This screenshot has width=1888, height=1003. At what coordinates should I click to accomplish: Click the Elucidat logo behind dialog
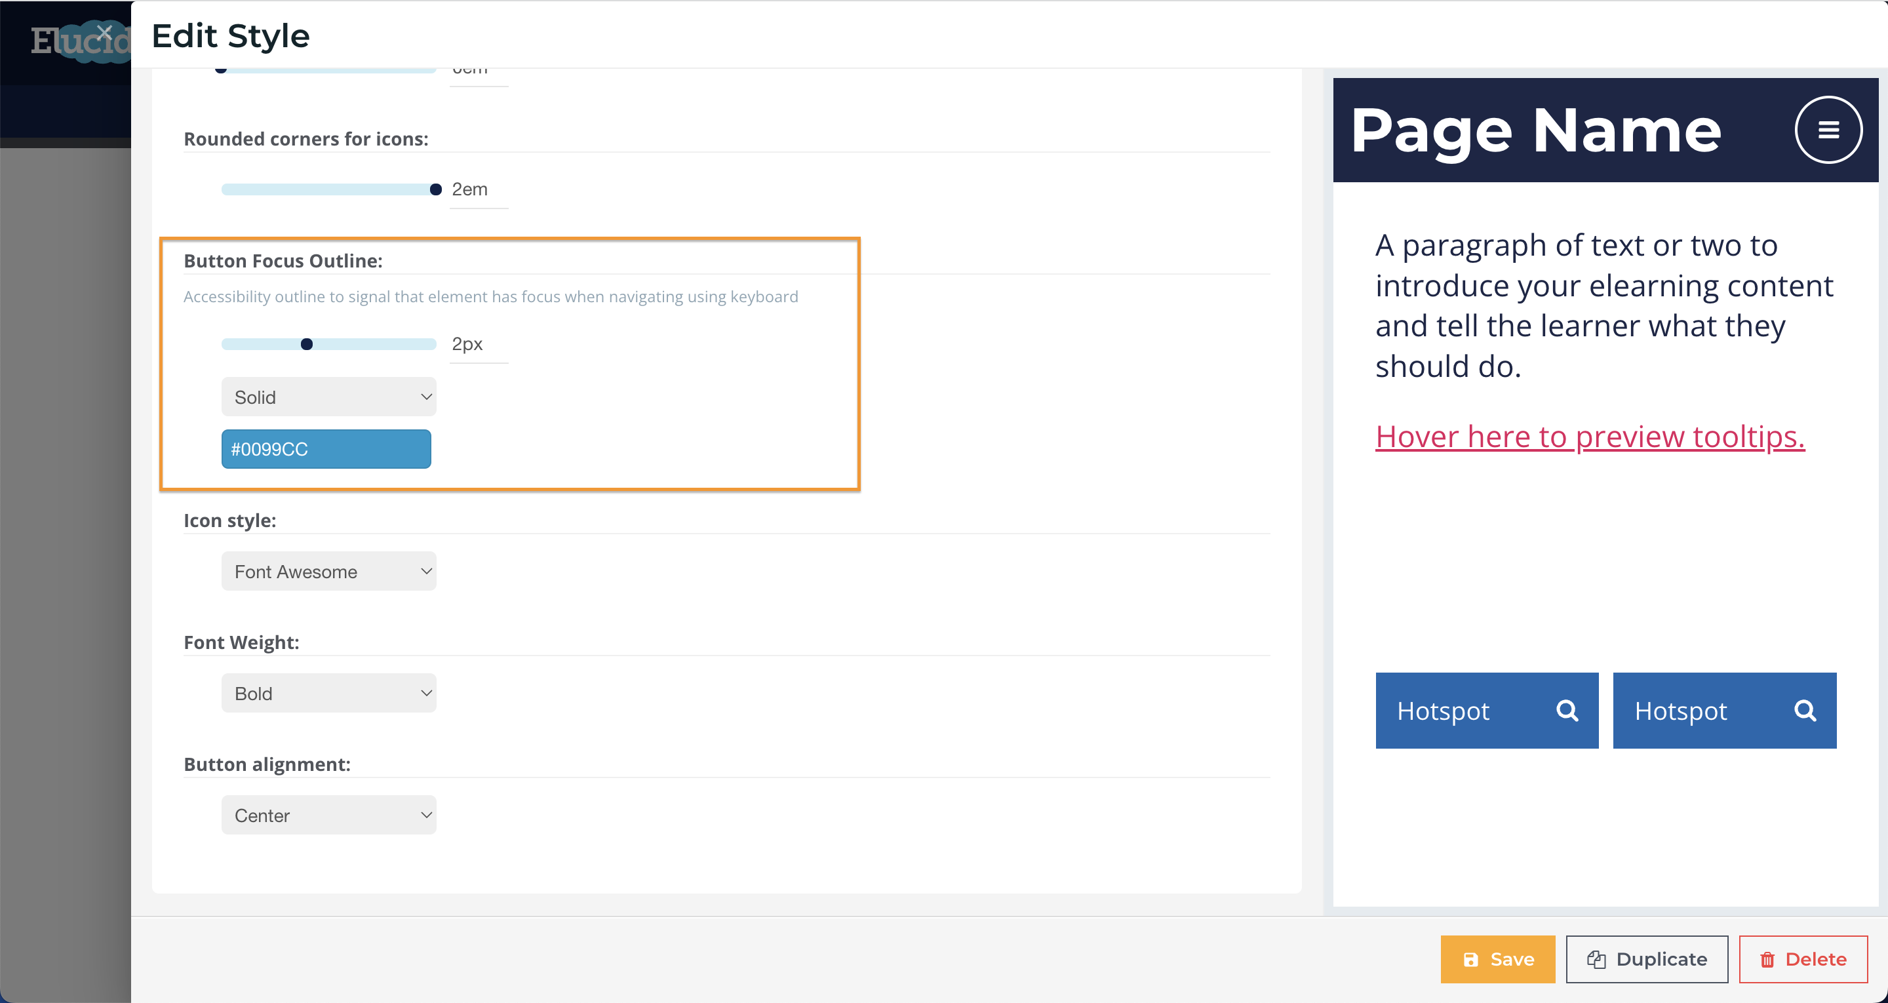point(79,41)
